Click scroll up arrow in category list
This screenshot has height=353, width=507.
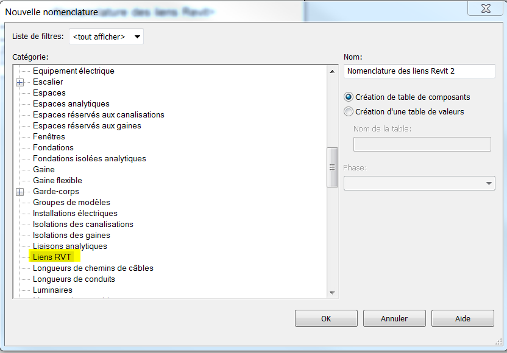[x=332, y=71]
